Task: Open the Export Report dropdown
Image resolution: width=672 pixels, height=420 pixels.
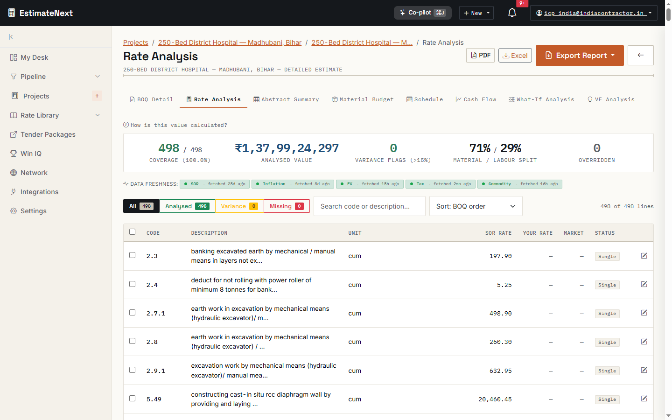Action: 580,56
